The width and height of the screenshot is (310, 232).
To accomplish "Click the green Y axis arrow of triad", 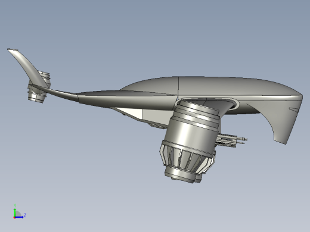I will [x=15, y=212].
